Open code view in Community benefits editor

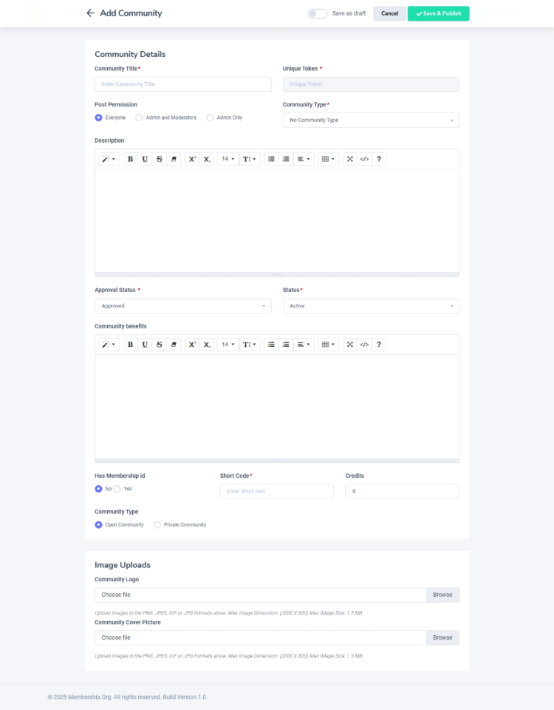[x=364, y=345]
